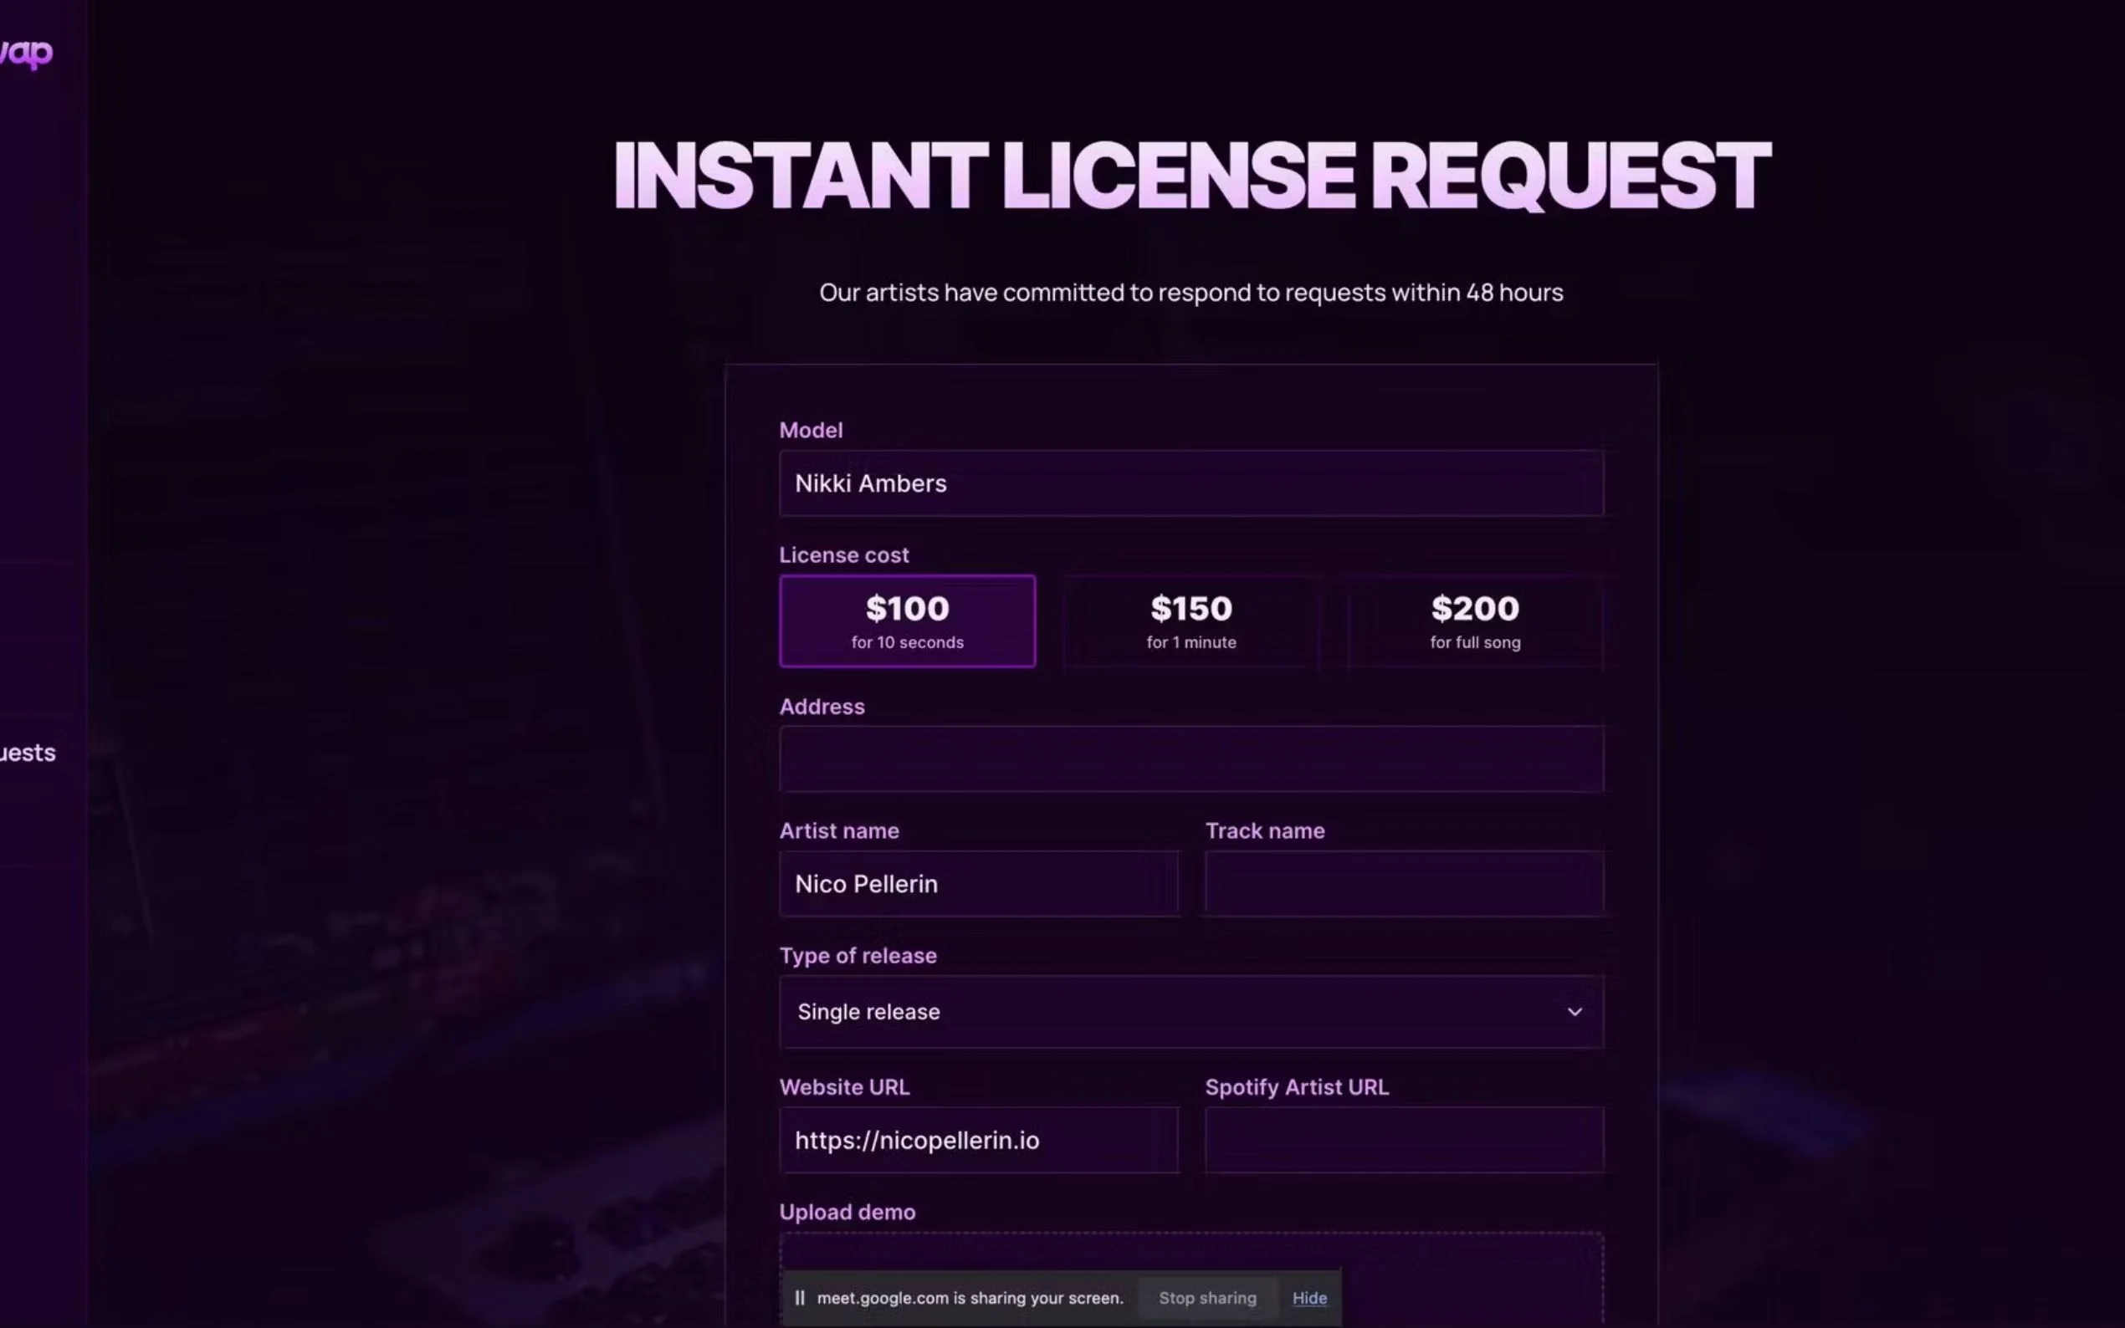Click the chevron arrow beside Single release

[1575, 1012]
